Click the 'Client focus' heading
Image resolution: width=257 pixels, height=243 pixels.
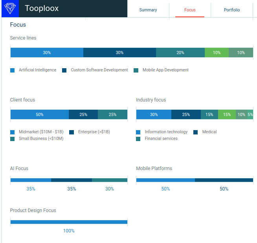click(x=22, y=100)
